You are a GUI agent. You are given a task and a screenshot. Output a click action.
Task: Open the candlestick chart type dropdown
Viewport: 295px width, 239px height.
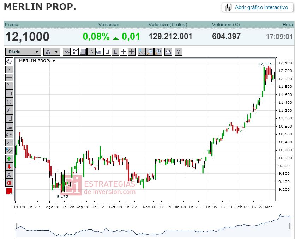pos(52,52)
